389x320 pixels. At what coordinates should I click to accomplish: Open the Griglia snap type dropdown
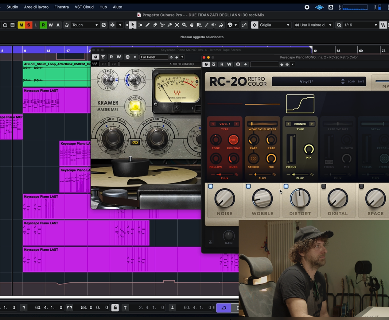274,25
